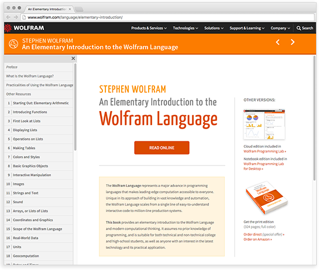Open Other Resources in sidebar
Image resolution: width=319 pixels, height=270 pixels.
pos(39,94)
